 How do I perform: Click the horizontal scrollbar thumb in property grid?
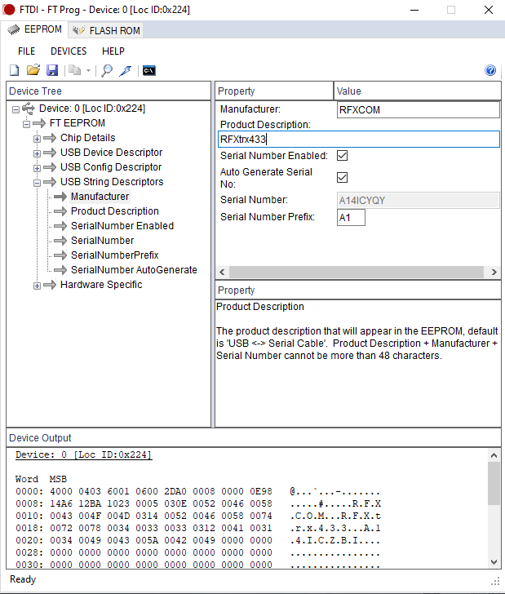pos(357,272)
